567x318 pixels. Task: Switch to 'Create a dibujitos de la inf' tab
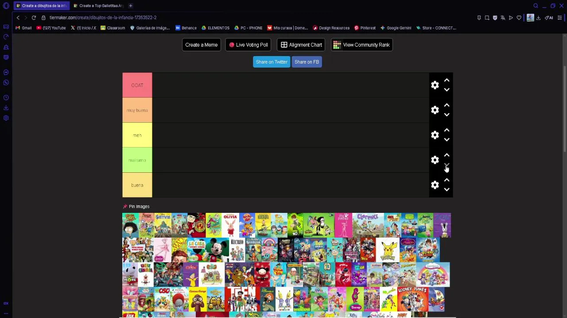[x=41, y=6]
